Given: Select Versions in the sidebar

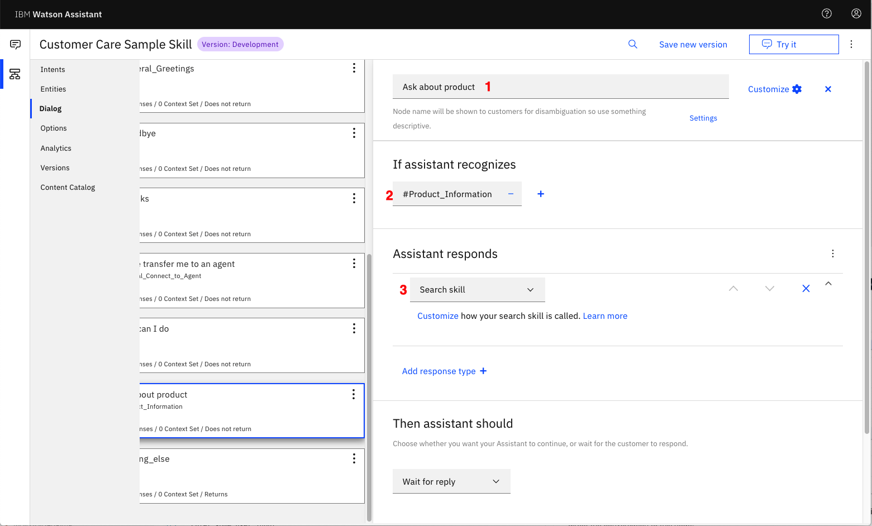Looking at the screenshot, I should [55, 168].
